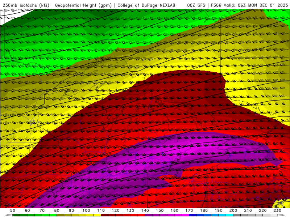The width and height of the screenshot is (290, 217).
Task: Click the '210' legend value
Action: (x=248, y=210)
